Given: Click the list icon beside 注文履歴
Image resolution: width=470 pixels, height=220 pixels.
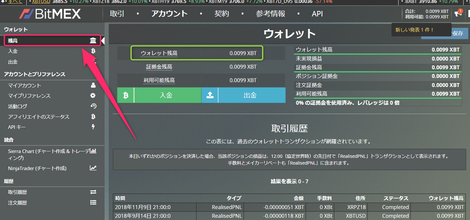Looking at the screenshot, I should click(93, 203).
